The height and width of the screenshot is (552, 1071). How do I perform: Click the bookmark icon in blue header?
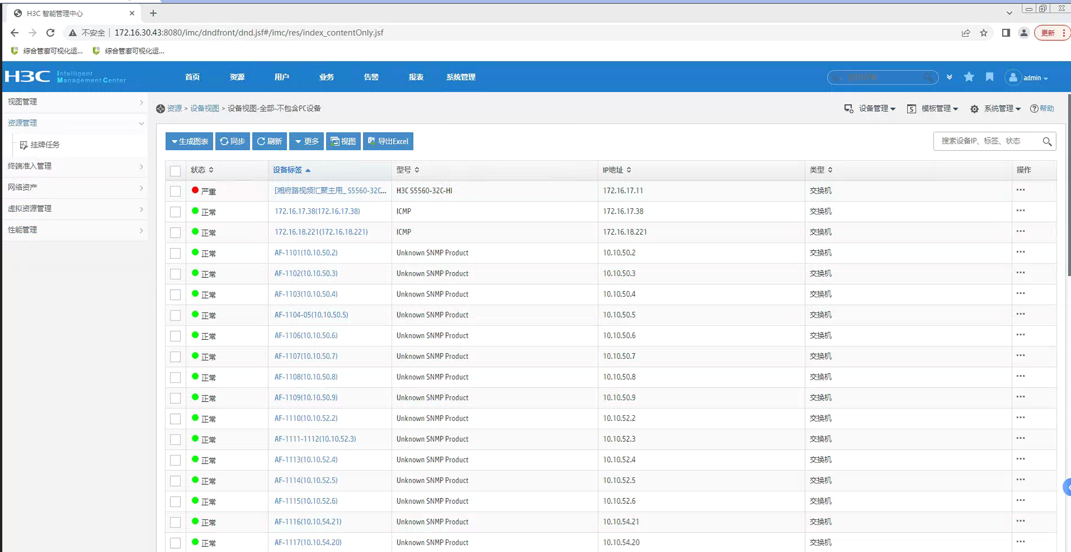989,77
